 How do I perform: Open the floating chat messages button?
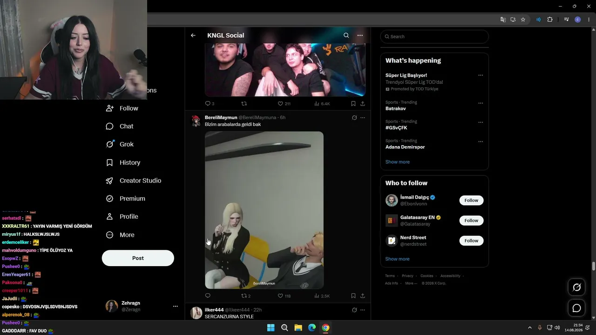click(576, 308)
